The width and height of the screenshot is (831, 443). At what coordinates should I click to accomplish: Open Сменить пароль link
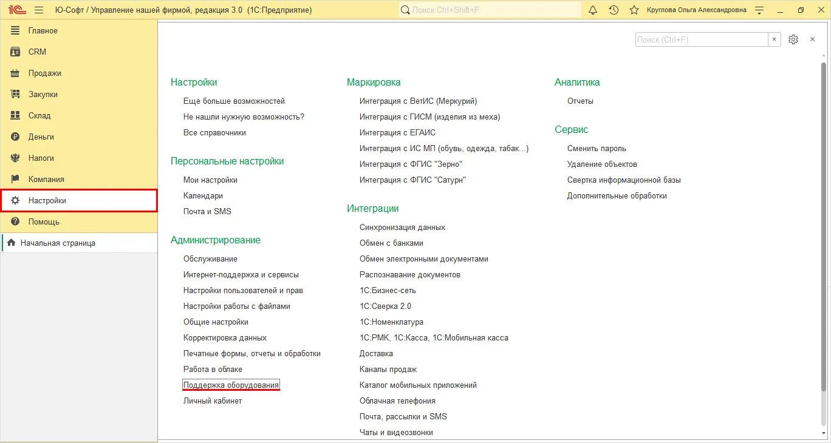pyautogui.click(x=597, y=148)
